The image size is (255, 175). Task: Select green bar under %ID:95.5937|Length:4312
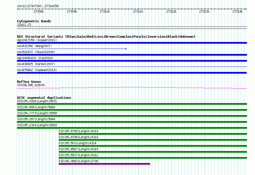click(153, 158)
